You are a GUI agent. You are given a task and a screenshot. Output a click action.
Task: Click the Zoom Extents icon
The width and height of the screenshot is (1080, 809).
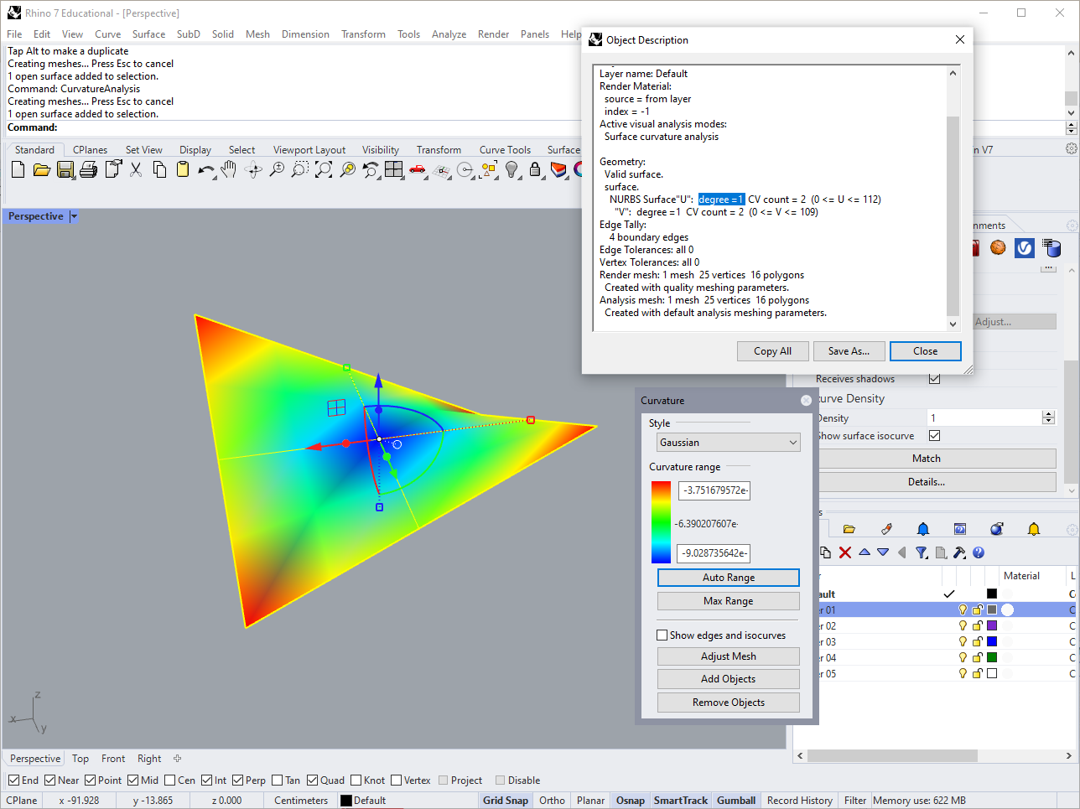[324, 170]
